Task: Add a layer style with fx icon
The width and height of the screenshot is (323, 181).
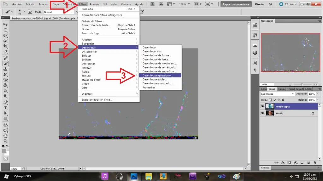Action: 283,163
